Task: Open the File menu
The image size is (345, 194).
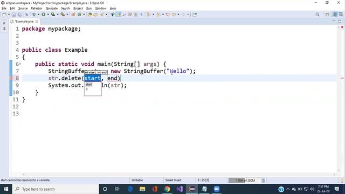Action: (4, 9)
